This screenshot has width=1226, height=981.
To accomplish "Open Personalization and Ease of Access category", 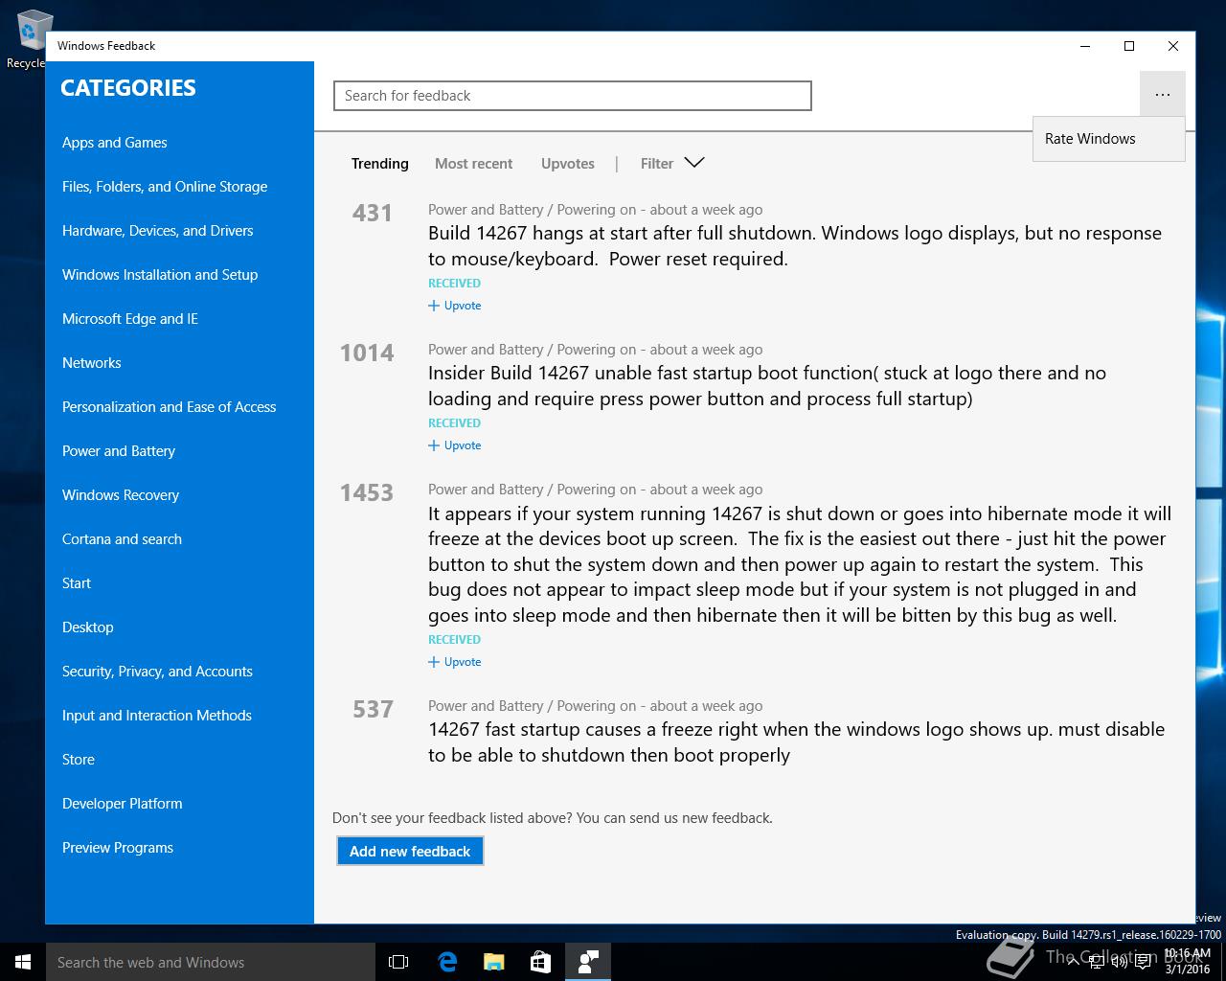I will pyautogui.click(x=169, y=407).
